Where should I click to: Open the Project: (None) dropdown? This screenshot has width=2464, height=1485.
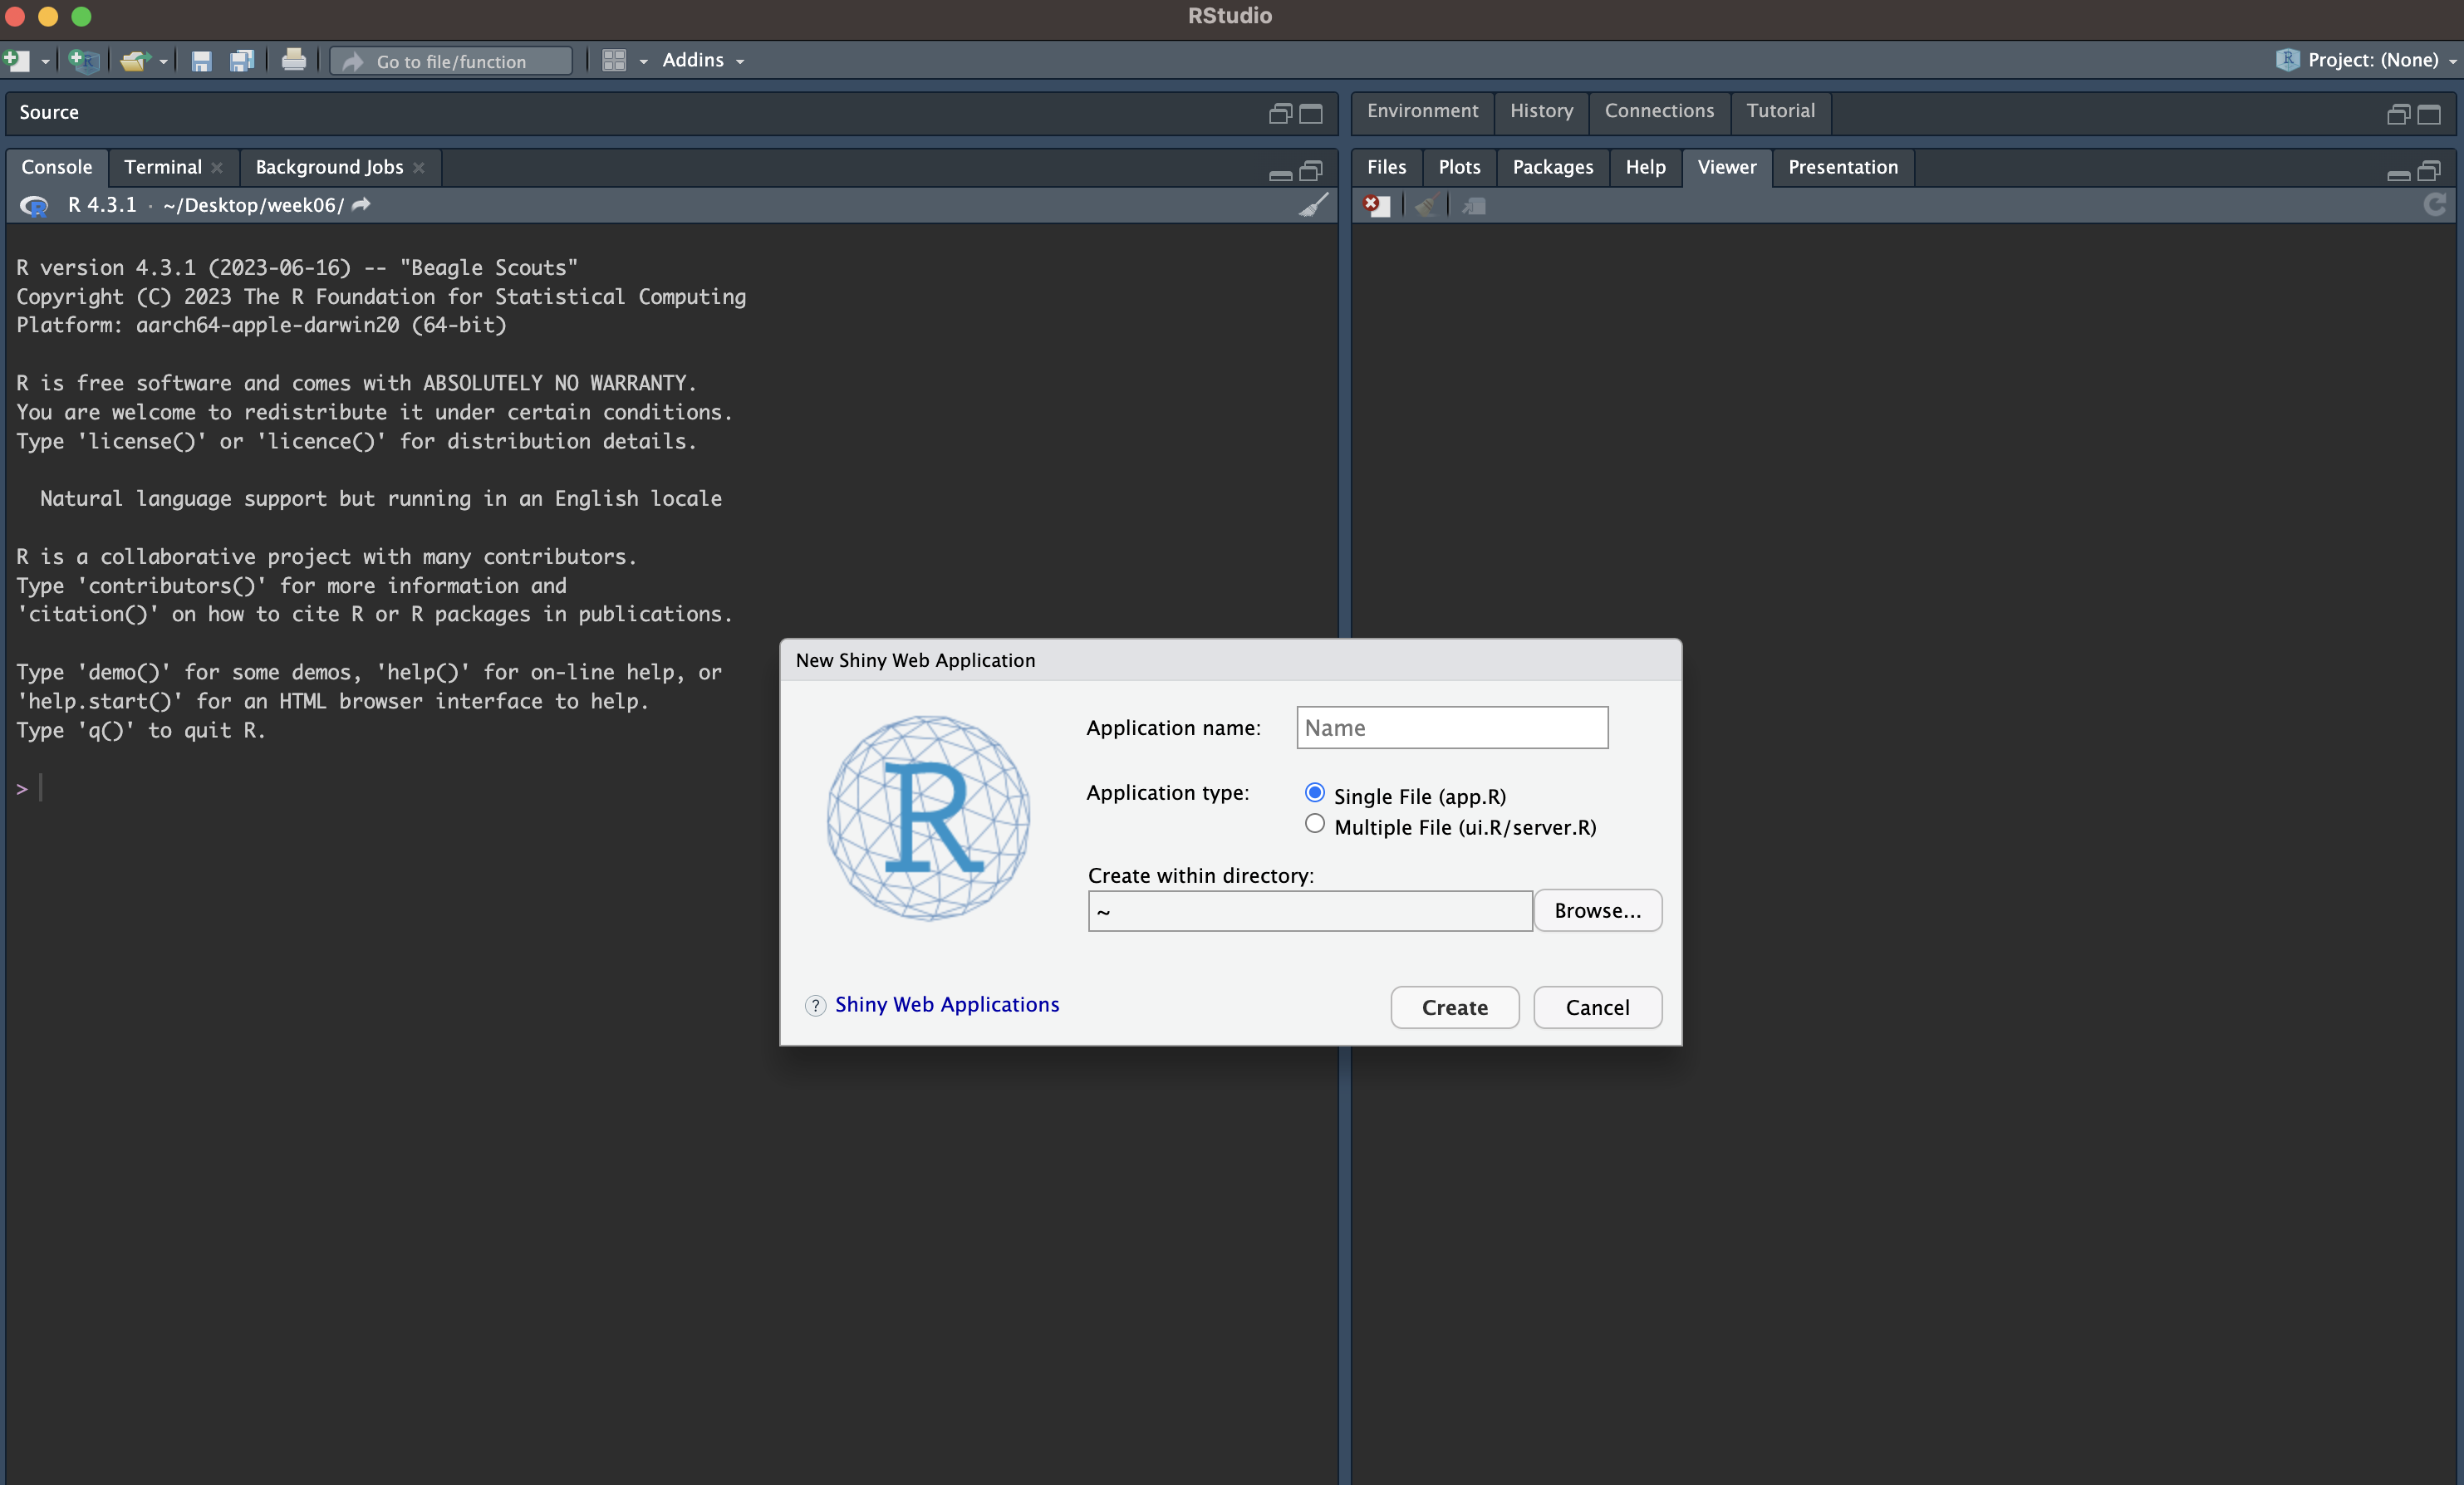(2366, 60)
